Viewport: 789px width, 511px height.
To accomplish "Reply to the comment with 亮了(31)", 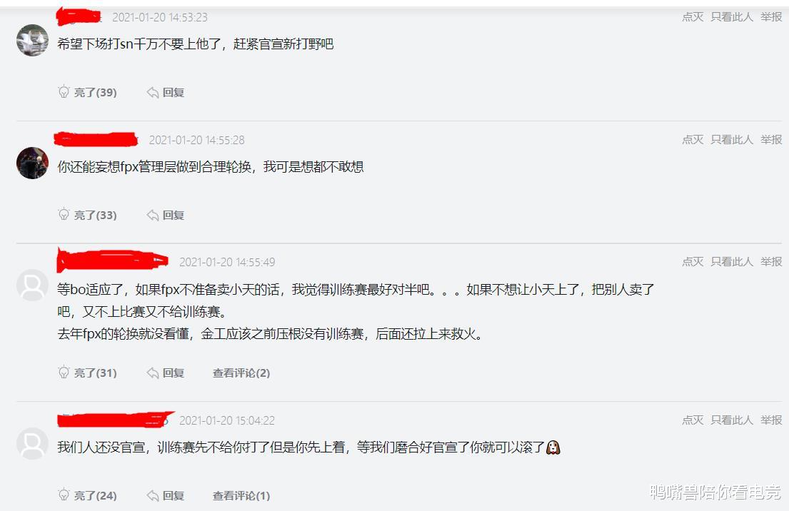I will coord(166,373).
